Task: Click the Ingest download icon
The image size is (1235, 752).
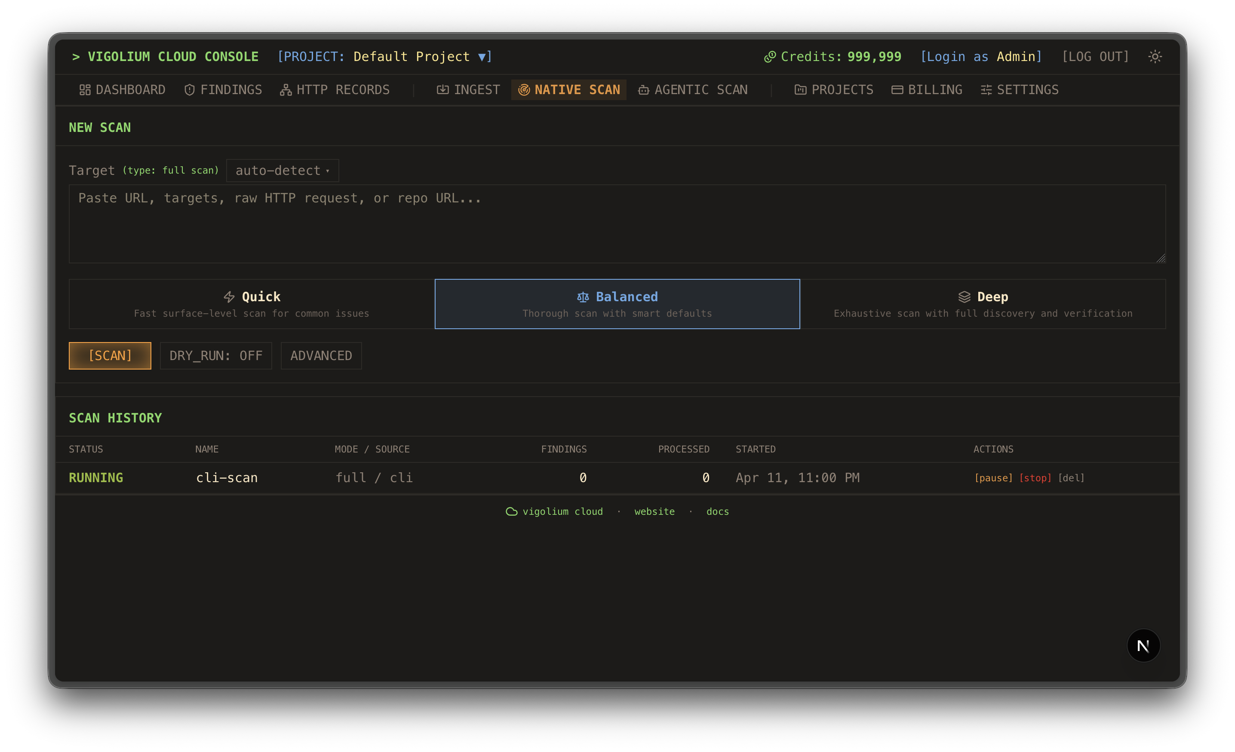Action: click(442, 90)
